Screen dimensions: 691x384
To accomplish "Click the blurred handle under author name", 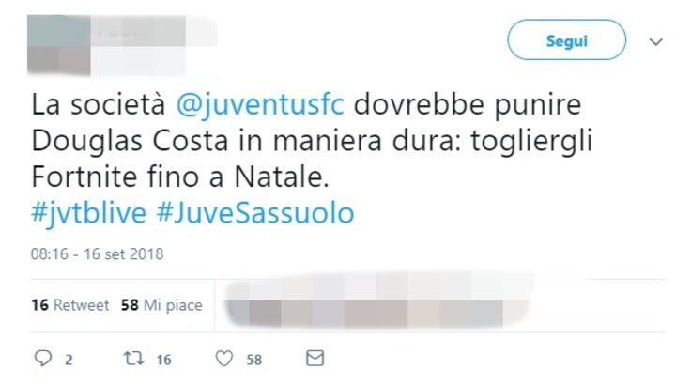I will point(138,61).
